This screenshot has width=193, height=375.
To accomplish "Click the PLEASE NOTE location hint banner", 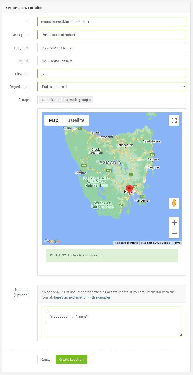I will [112, 255].
